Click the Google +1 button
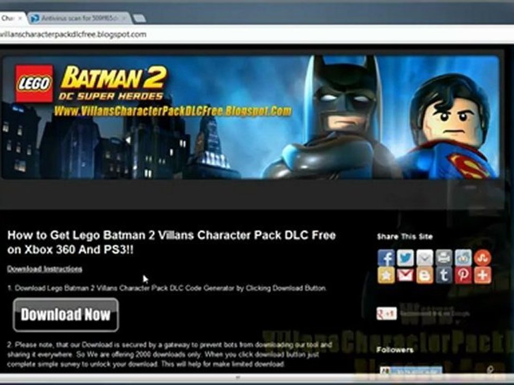 [387, 314]
